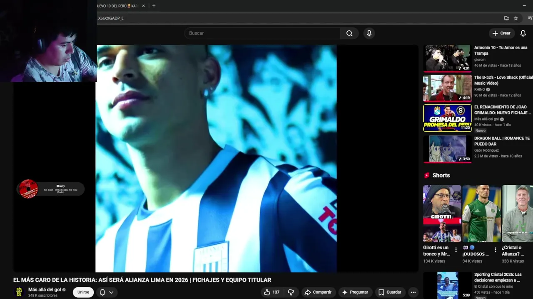Click the browser address bar URL

(110, 18)
